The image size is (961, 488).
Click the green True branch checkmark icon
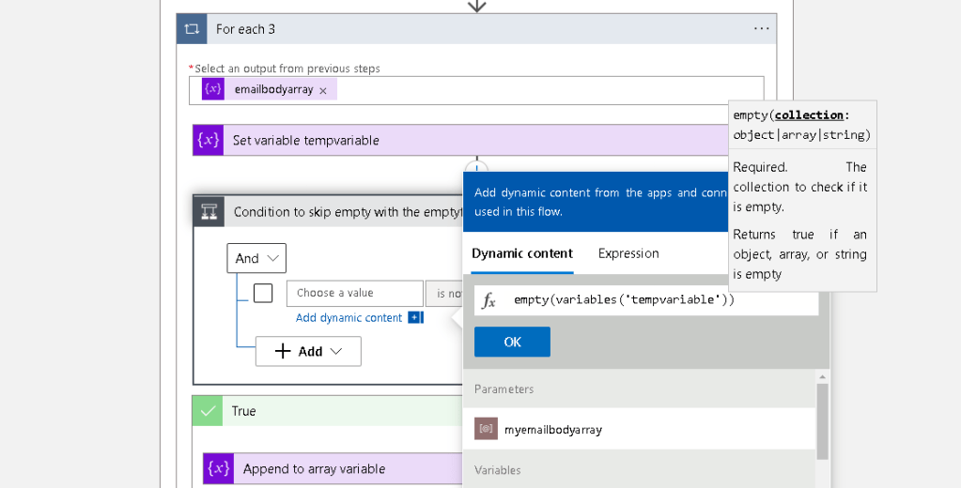pyautogui.click(x=208, y=411)
